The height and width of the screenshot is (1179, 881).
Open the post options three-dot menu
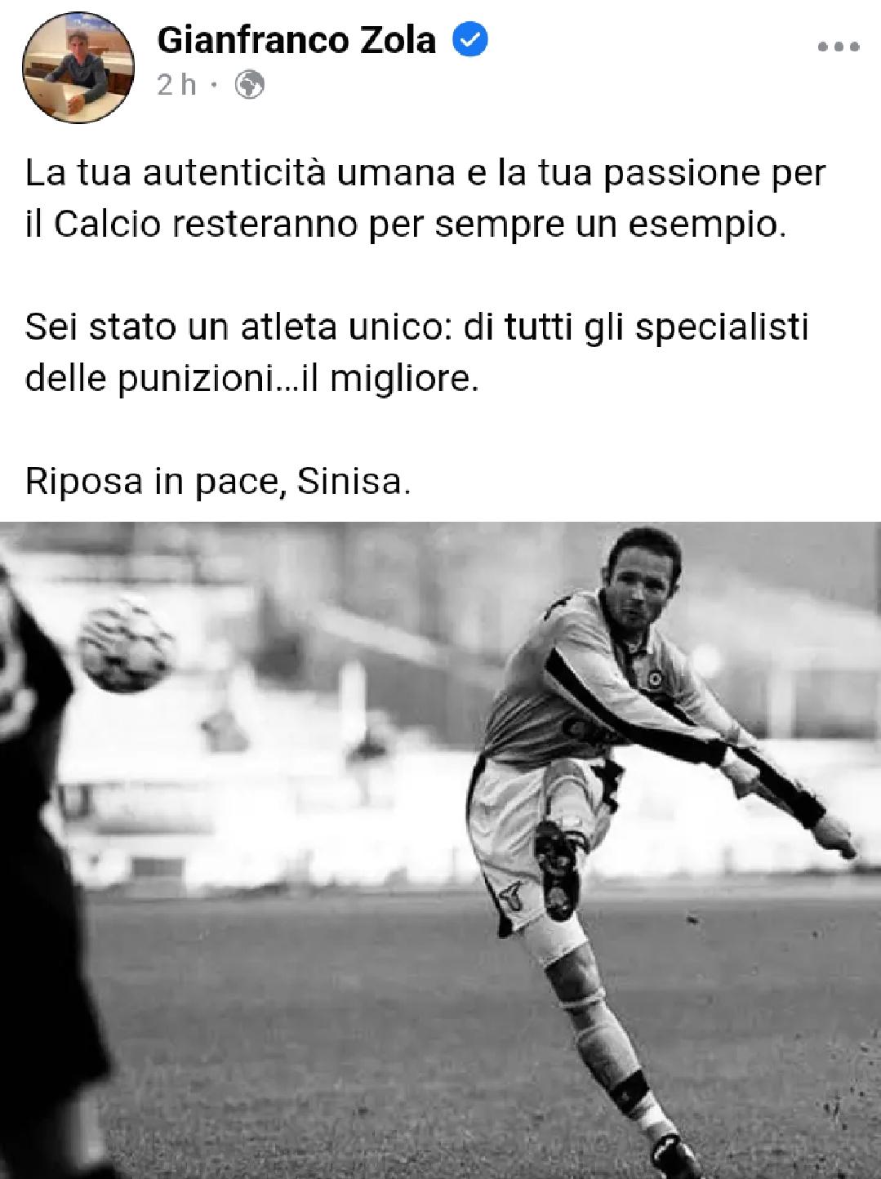coord(839,47)
